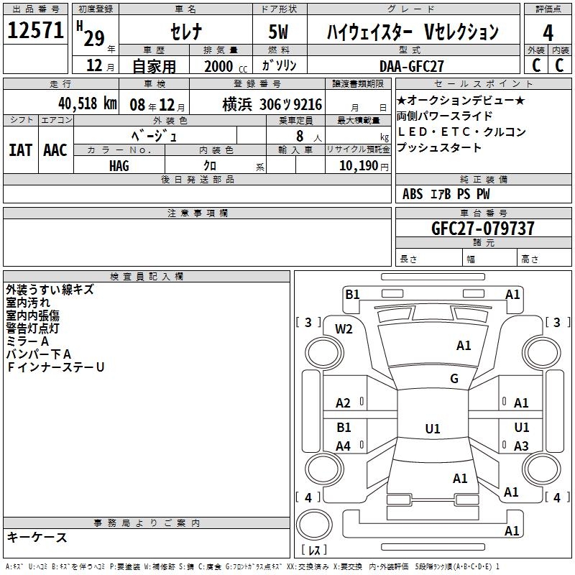Click the 検査員記入欄 header

[x=147, y=277]
